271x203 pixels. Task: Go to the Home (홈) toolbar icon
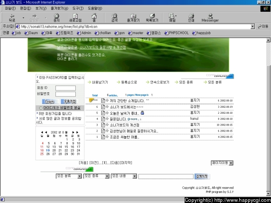pyautogui.click(x=94, y=18)
